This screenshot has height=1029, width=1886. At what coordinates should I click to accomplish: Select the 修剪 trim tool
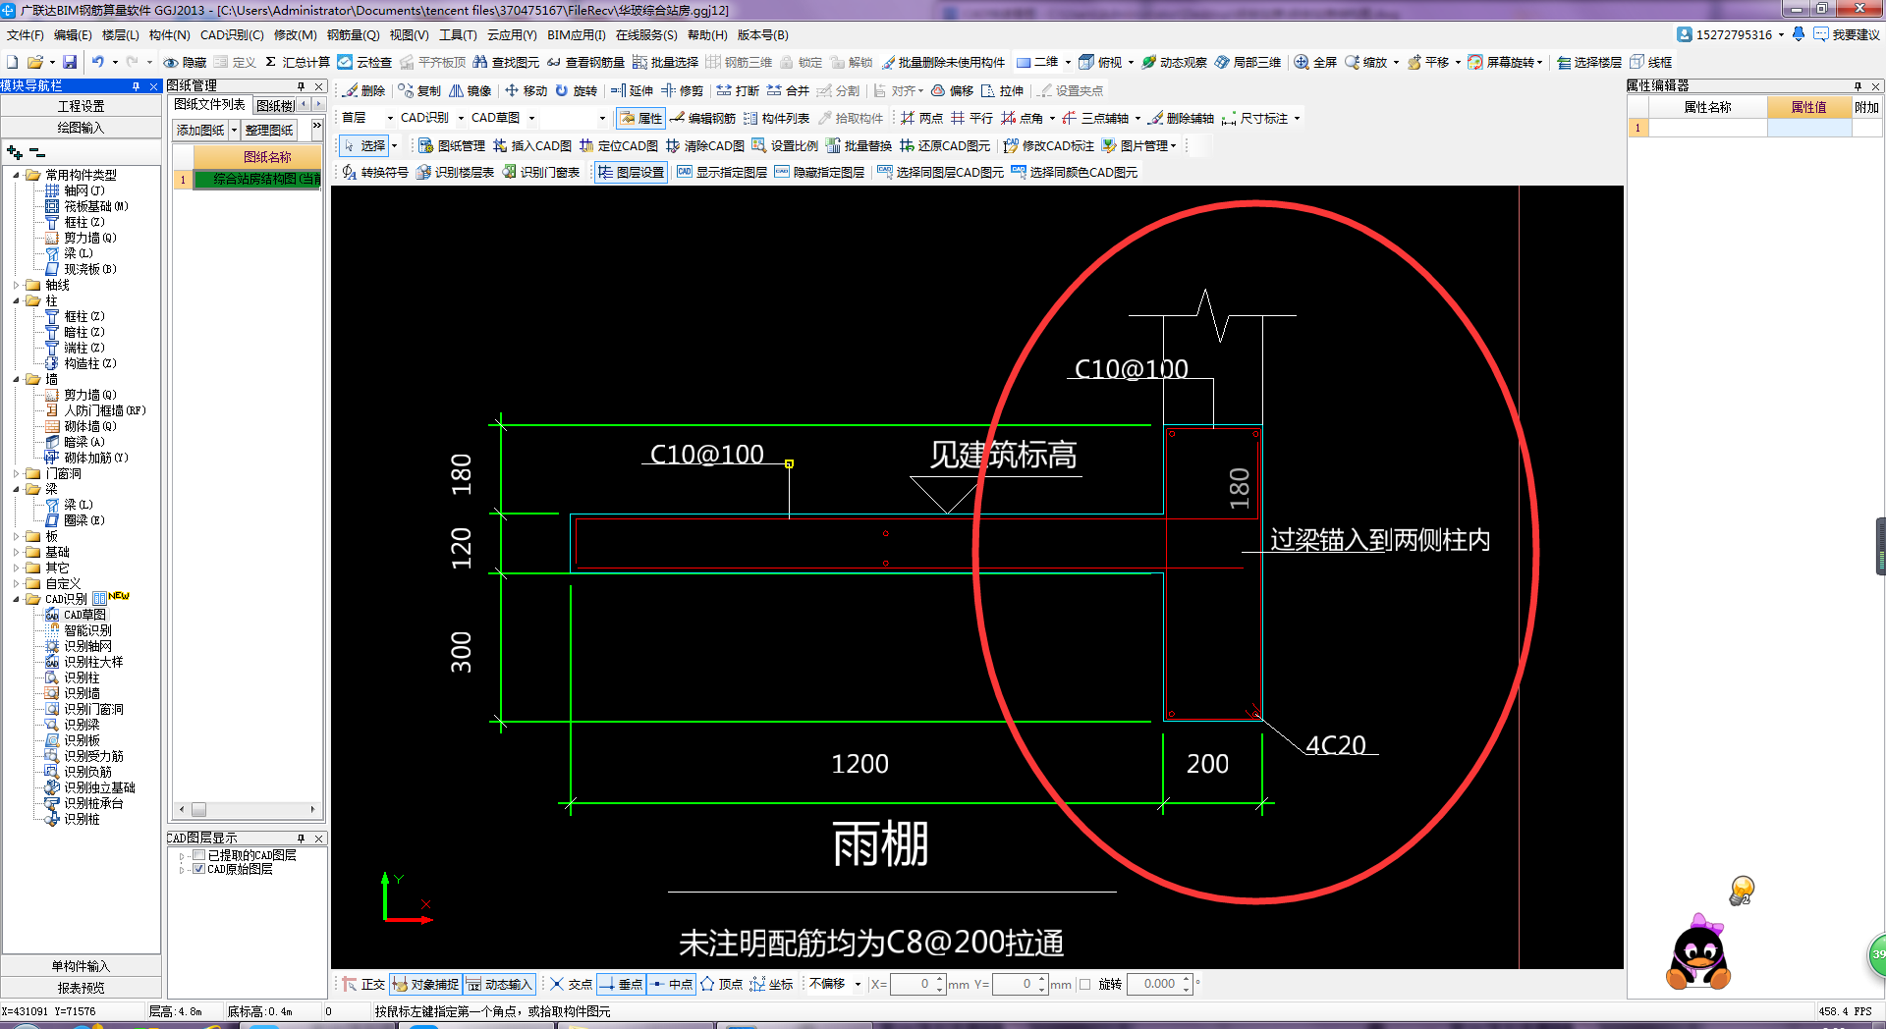point(682,90)
